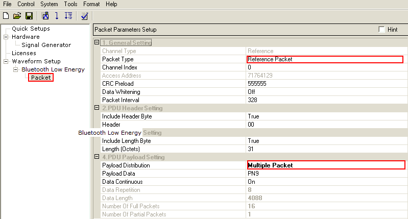Click the Save floppy disk icon

29,16
